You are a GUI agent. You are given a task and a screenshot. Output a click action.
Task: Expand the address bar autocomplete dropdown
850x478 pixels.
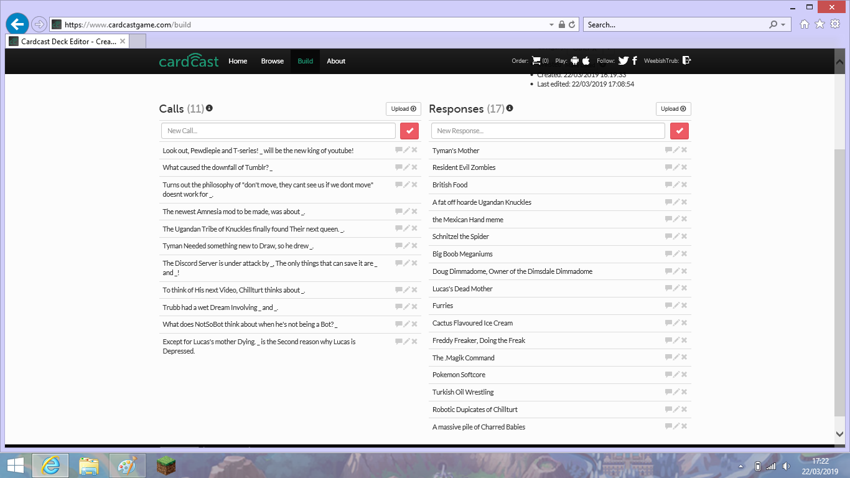pyautogui.click(x=551, y=25)
